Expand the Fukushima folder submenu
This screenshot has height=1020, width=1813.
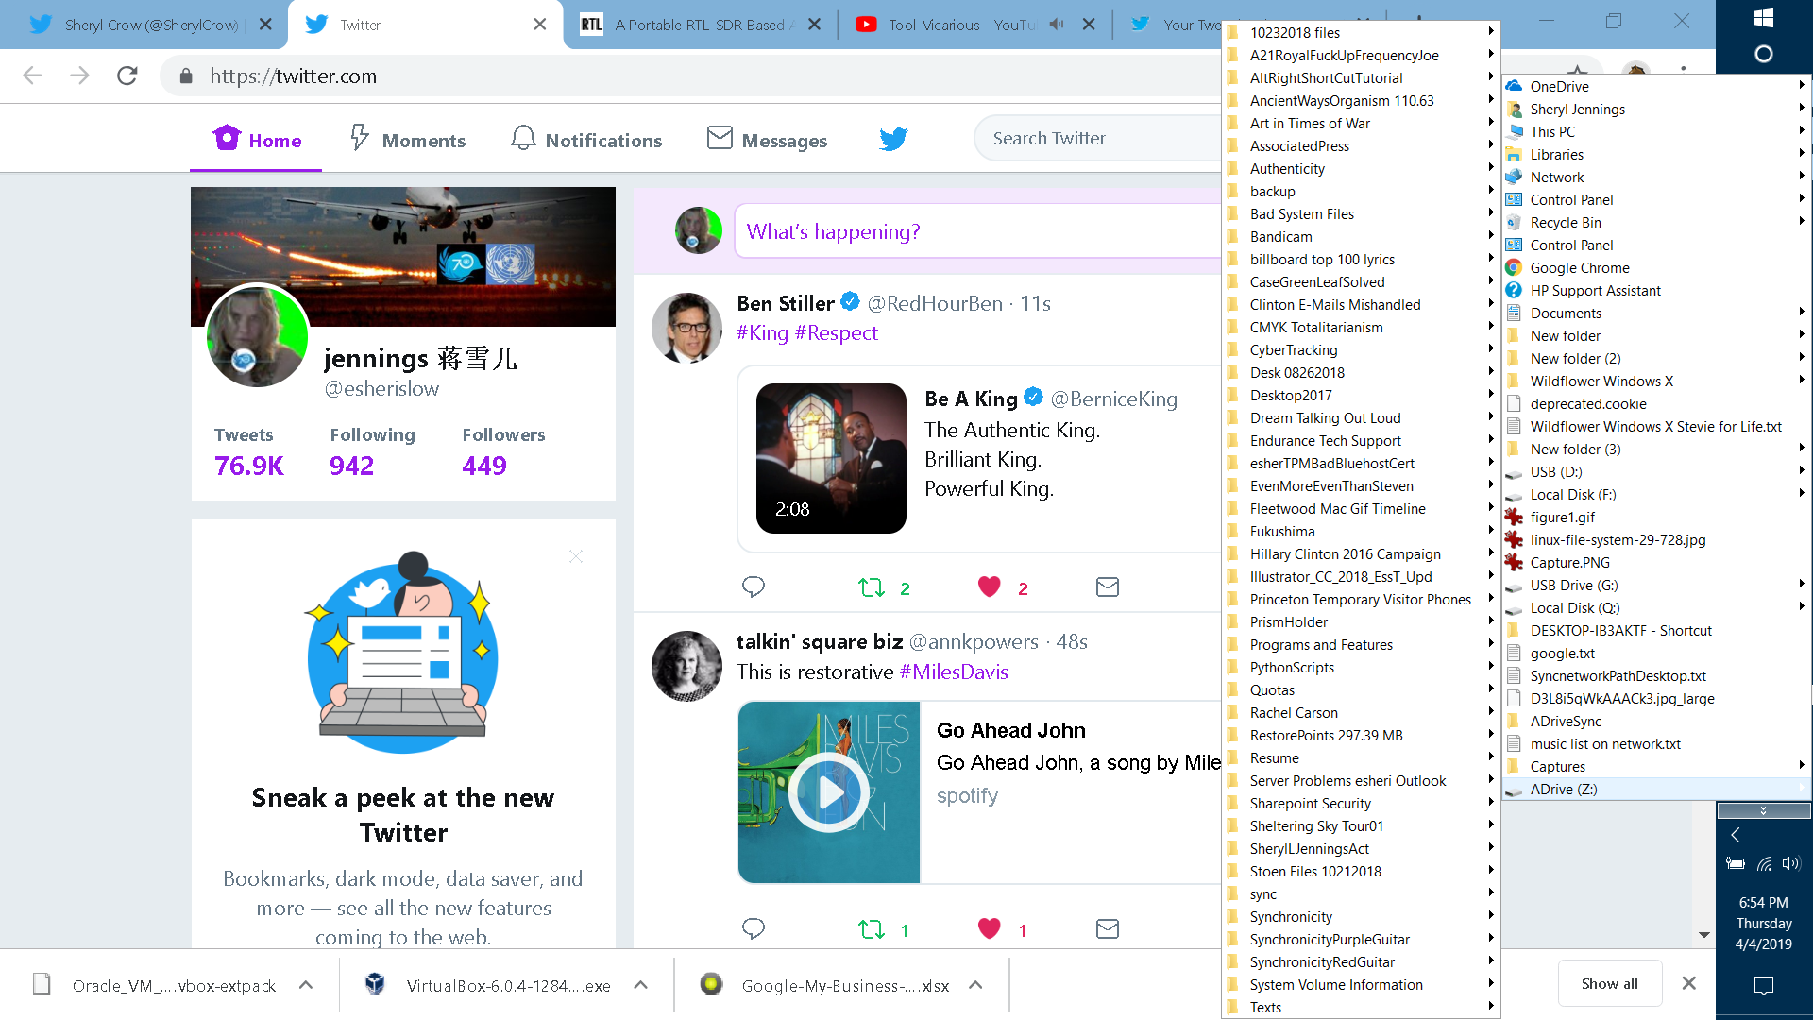[1491, 530]
